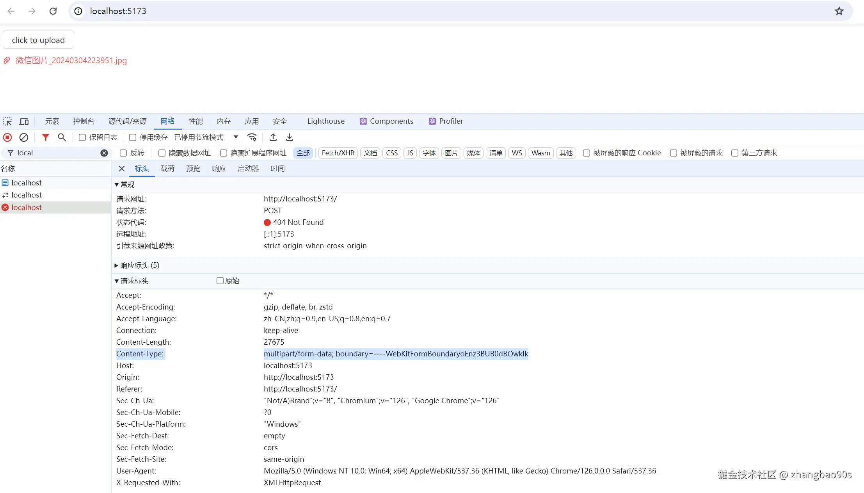Open the network conditions wifi icon
The image size is (864, 493).
[x=252, y=137]
